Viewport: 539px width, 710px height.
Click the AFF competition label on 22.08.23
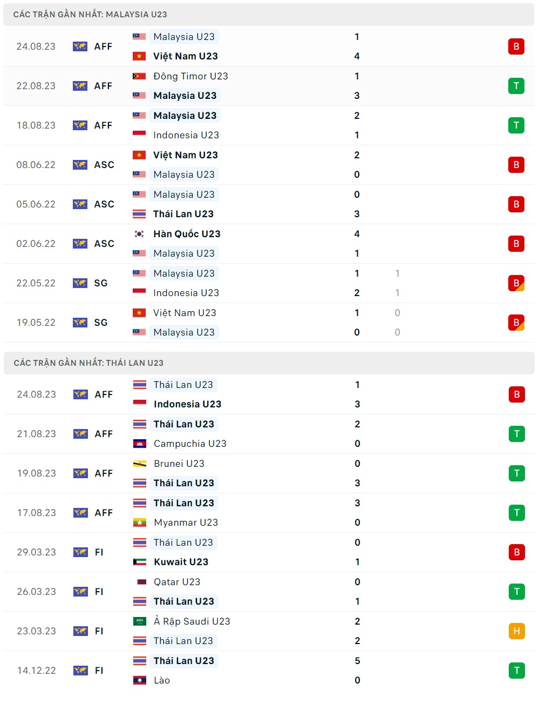103,86
